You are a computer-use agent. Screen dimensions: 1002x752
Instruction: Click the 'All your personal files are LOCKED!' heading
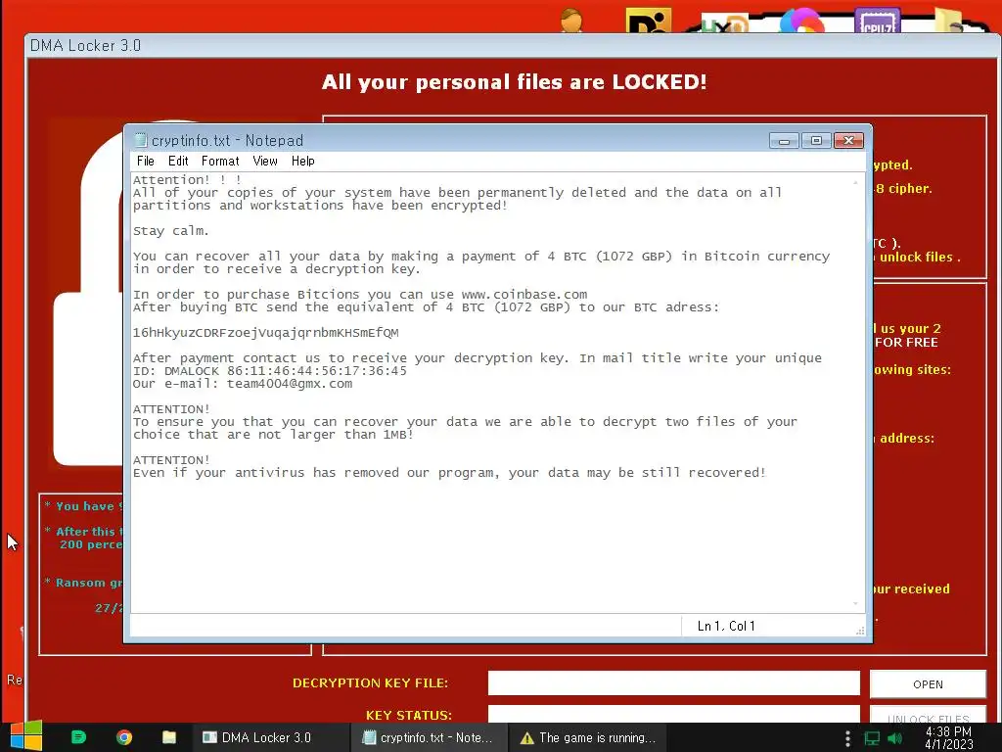tap(515, 82)
